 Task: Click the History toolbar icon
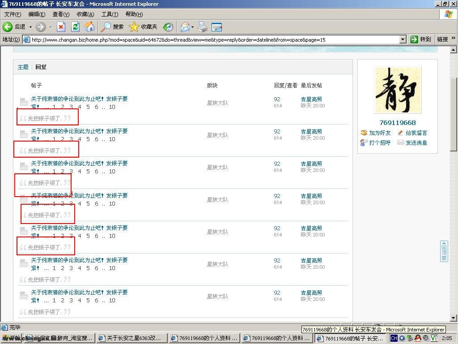[x=168, y=27]
